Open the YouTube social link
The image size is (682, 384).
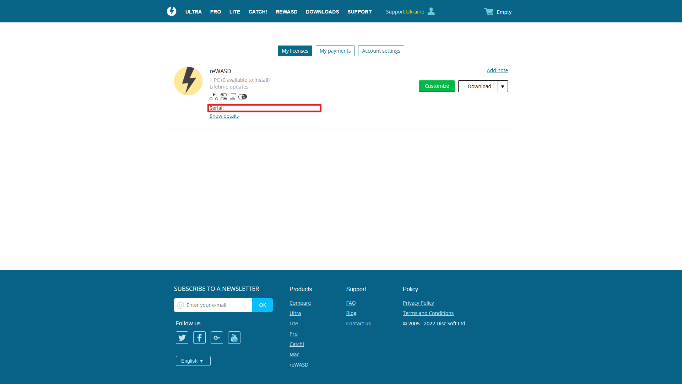[234, 337]
